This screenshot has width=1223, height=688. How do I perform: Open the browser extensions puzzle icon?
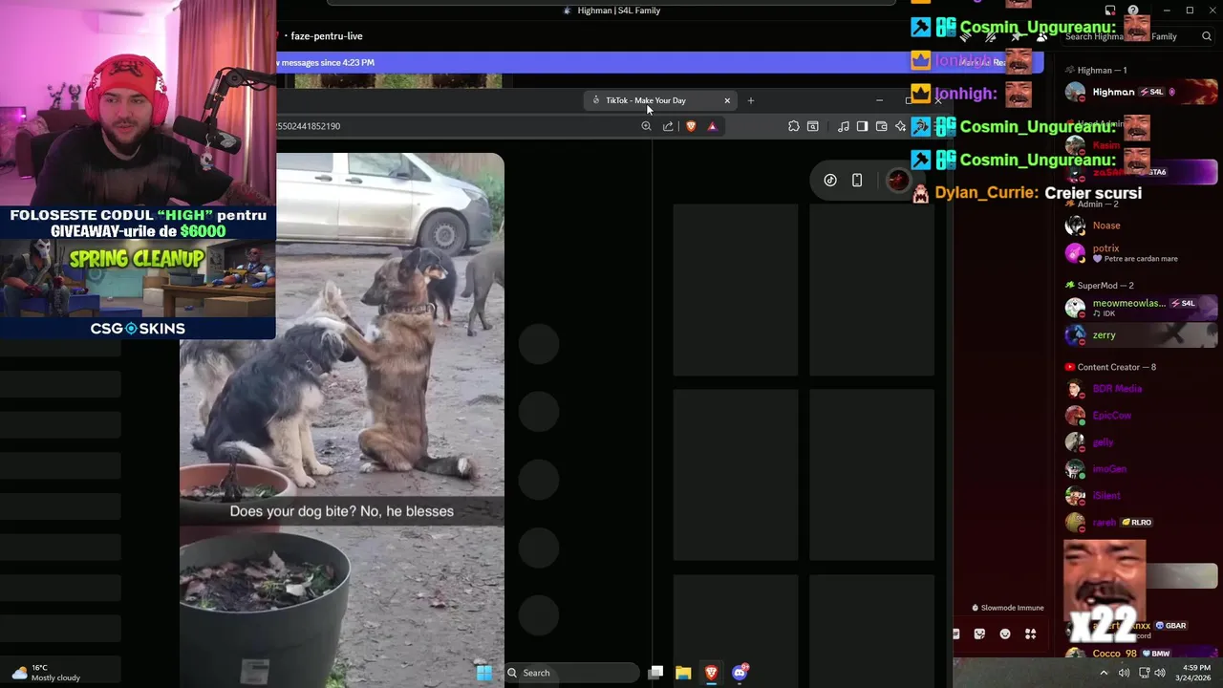(x=794, y=126)
